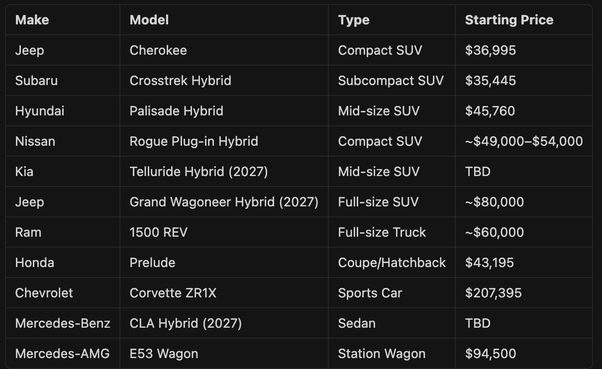Select the Crosstrek Hybrid cell
The height and width of the screenshot is (369, 602).
pos(180,81)
